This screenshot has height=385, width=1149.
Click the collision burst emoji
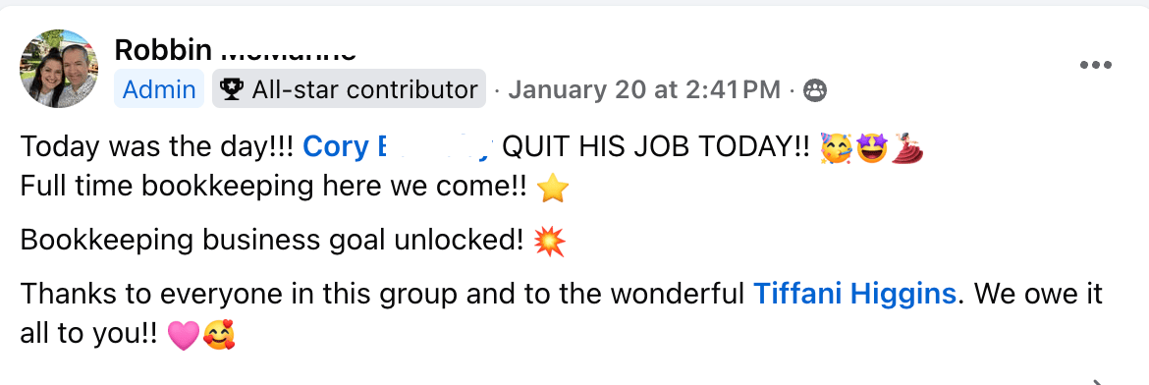(550, 241)
